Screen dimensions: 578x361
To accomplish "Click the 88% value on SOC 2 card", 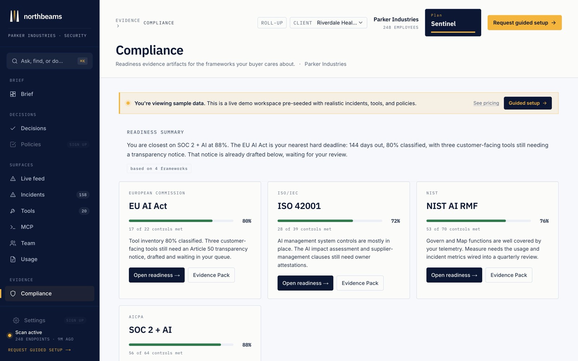I will 247,345.
